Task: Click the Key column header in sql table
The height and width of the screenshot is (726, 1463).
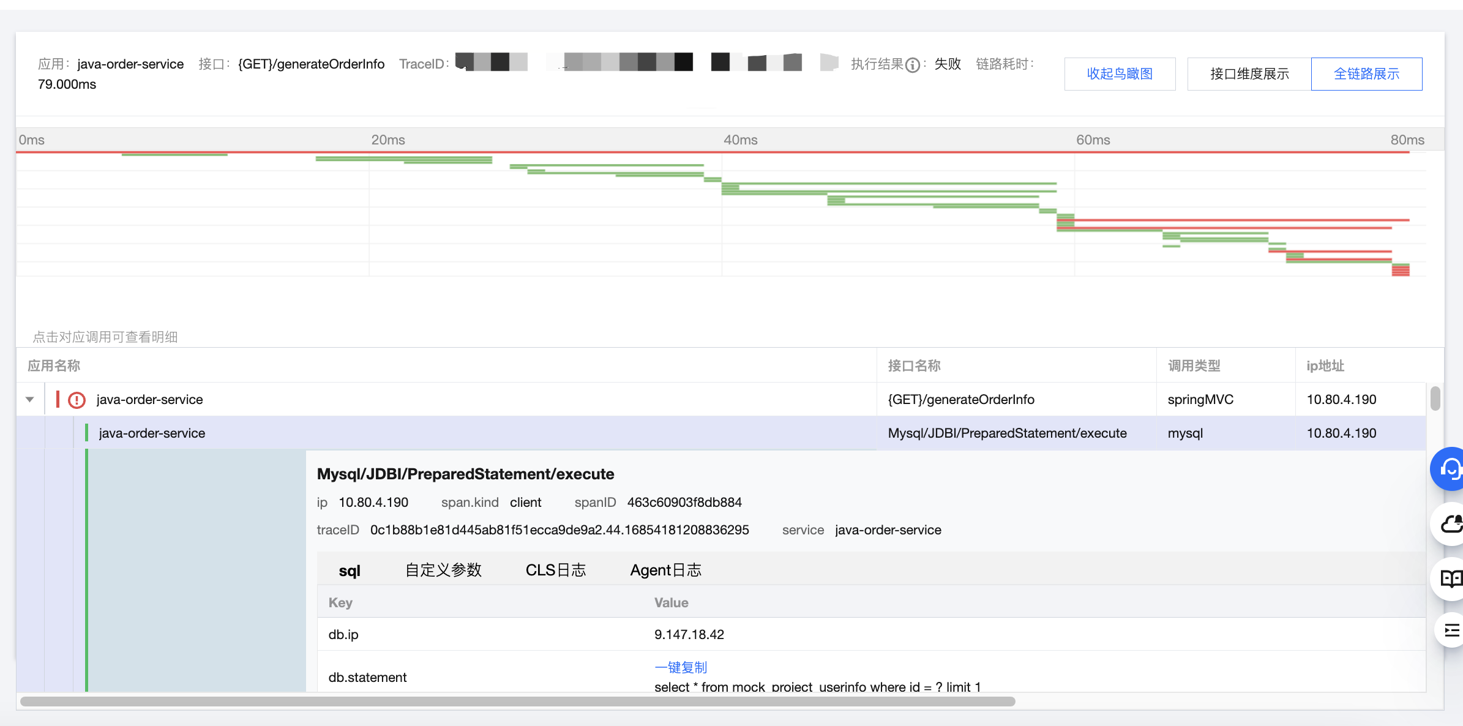Action: tap(340, 603)
